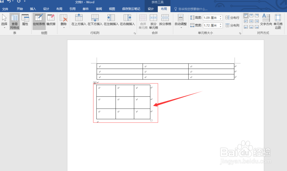
Task: Click bottom-right cell of lower table
Action: 142,114
